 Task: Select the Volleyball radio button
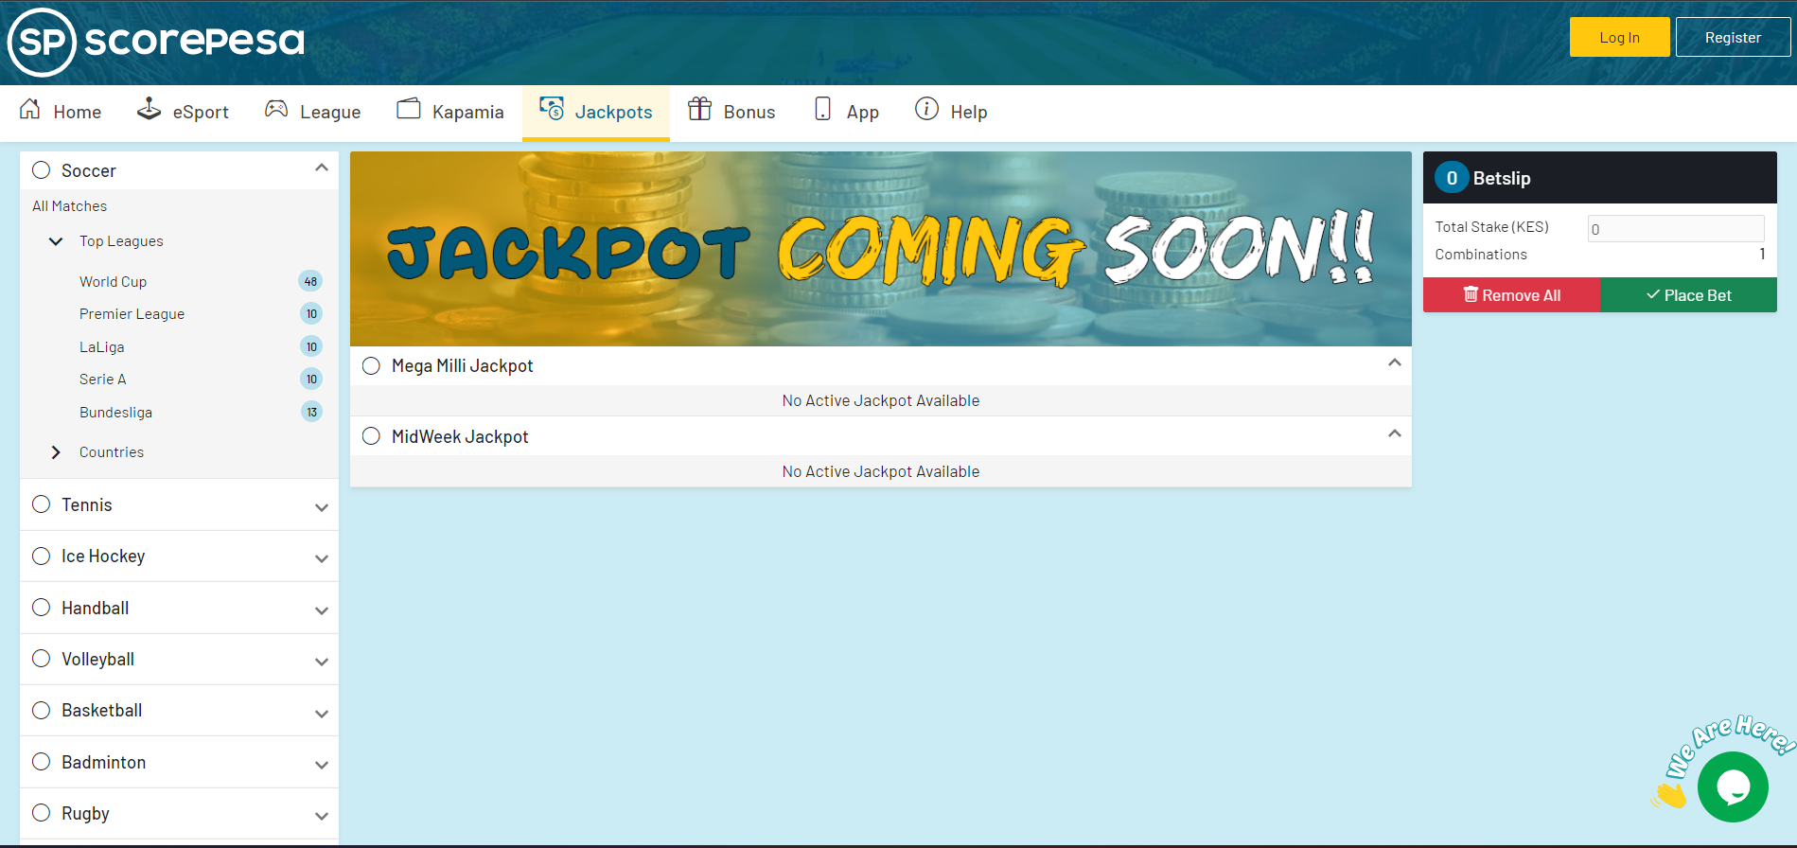click(42, 659)
